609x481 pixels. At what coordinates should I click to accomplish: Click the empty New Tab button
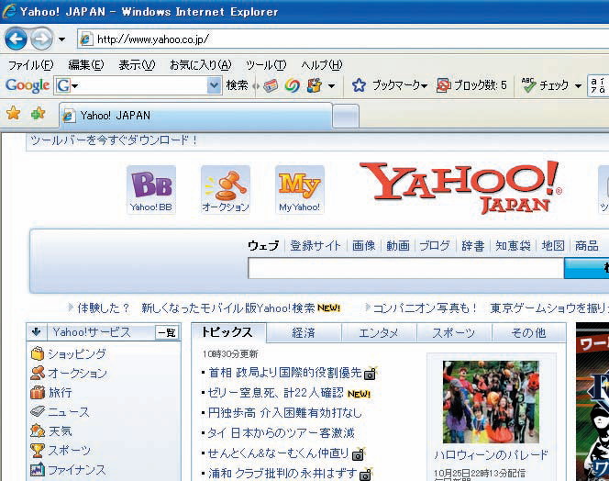(346, 117)
